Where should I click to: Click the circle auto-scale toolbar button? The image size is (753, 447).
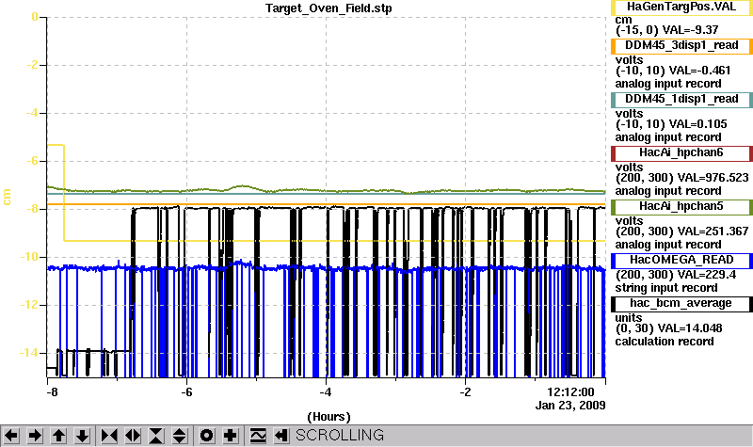click(206, 436)
